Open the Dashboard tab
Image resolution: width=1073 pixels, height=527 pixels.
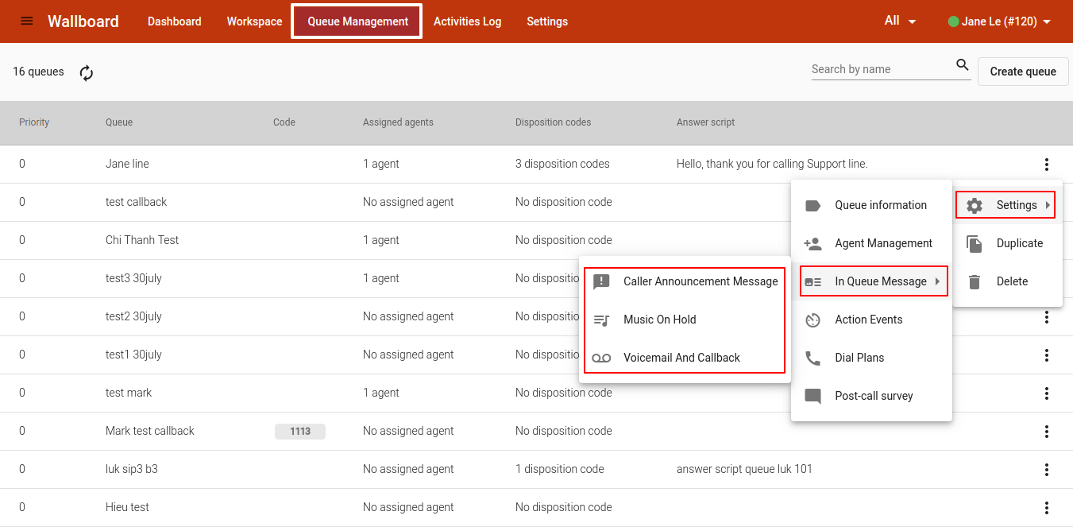pyautogui.click(x=174, y=21)
